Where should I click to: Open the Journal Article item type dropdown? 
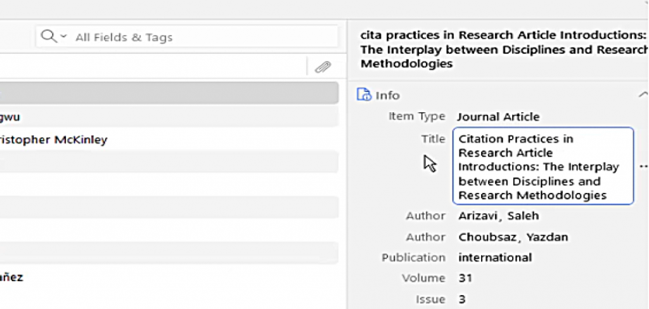[498, 117]
